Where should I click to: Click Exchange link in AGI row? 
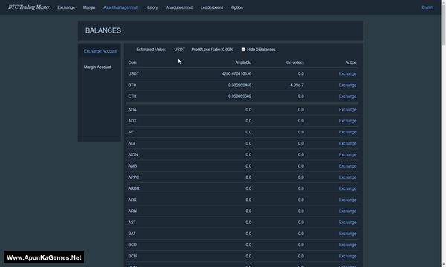[x=347, y=144]
